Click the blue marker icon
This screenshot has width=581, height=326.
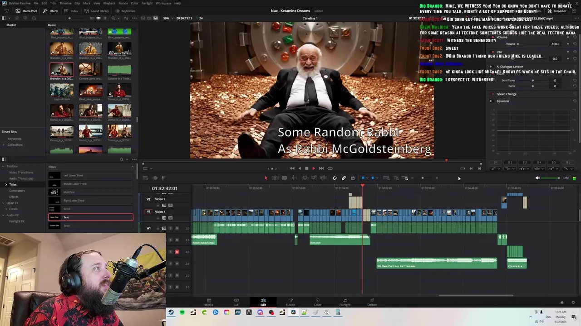[373, 178]
